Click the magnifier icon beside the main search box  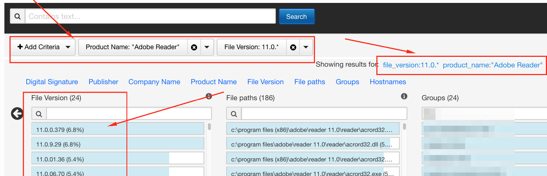[x=17, y=16]
